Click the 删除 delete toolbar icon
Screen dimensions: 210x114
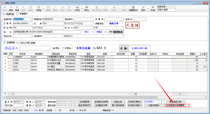coord(55,7)
